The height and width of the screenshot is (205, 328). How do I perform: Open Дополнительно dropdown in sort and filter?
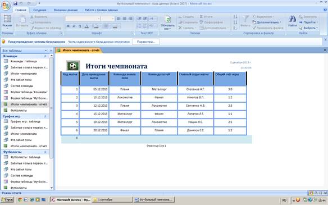pos(267,22)
